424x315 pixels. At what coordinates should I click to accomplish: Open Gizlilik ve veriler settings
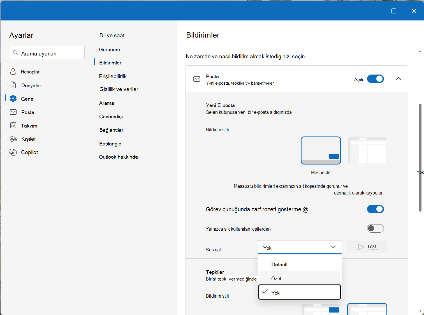coord(119,89)
